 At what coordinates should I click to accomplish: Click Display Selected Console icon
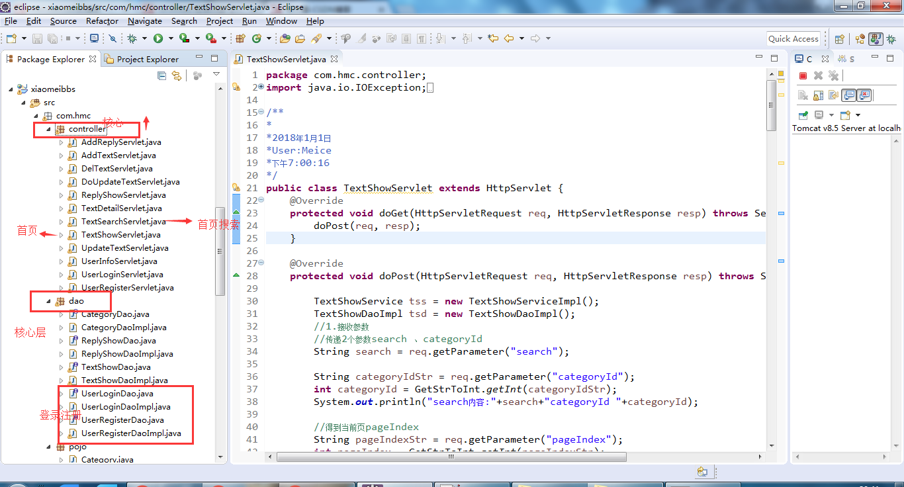pos(819,115)
